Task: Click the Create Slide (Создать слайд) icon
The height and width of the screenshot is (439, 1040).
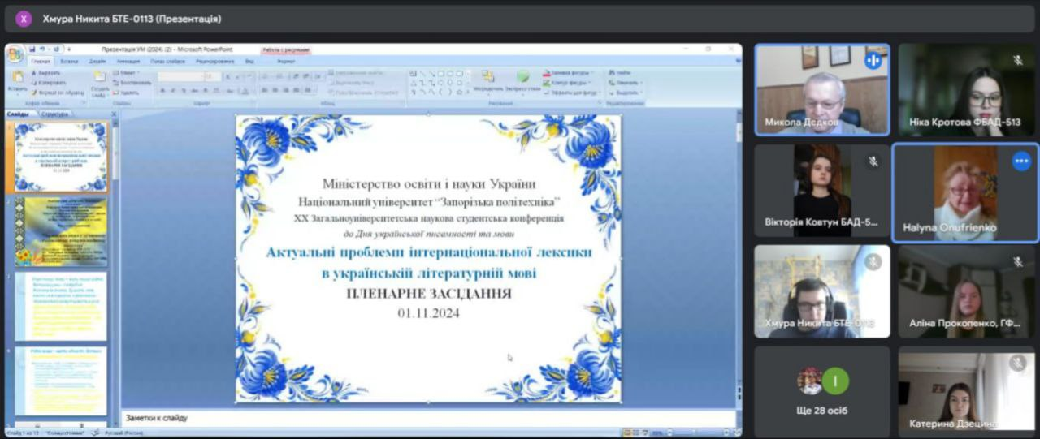Action: 99,81
